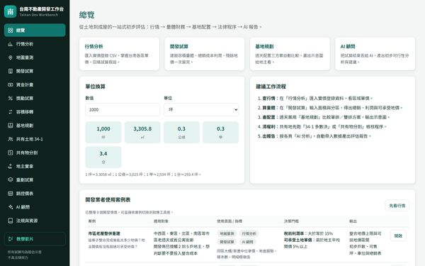The image size is (425, 266).
Task: Open 重劃試算 layers item in sidebar
Action: (35, 179)
